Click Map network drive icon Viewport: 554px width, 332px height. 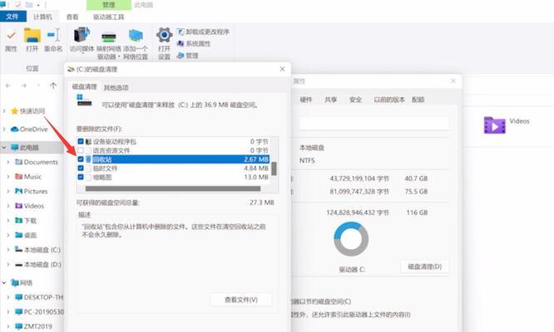click(x=109, y=37)
